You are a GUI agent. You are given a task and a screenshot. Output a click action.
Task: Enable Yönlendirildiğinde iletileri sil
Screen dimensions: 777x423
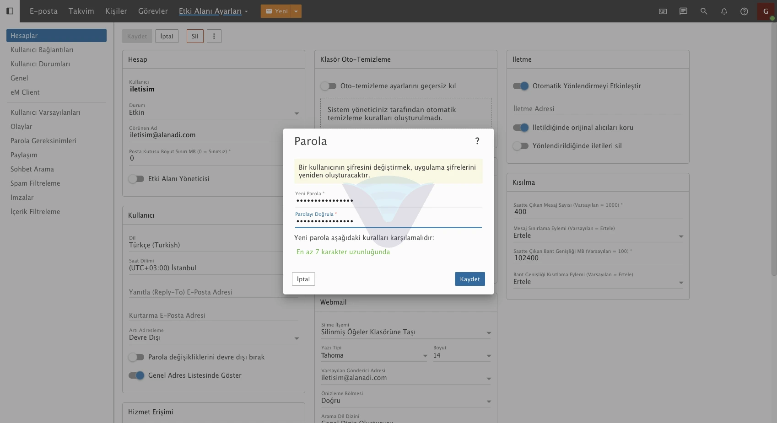521,146
